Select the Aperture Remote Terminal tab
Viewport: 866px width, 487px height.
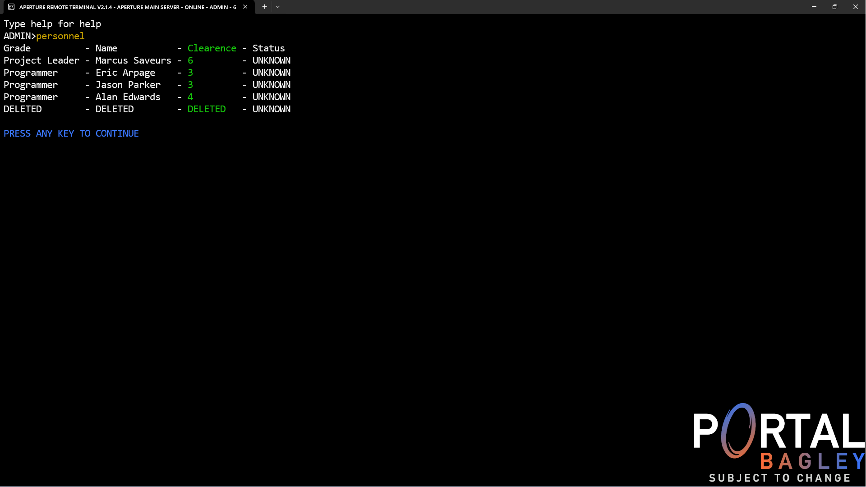point(126,7)
